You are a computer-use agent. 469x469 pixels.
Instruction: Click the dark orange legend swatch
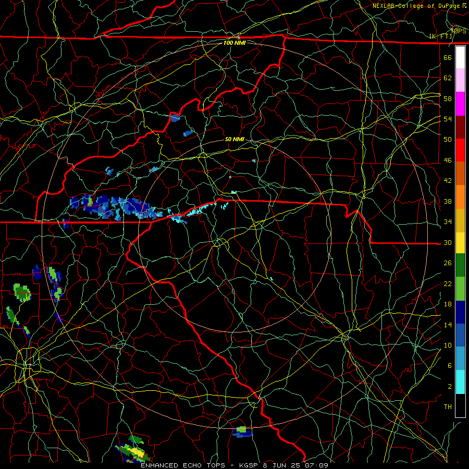point(460,174)
